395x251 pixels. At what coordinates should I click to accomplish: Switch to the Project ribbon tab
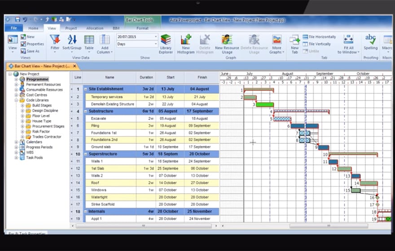tap(71, 28)
